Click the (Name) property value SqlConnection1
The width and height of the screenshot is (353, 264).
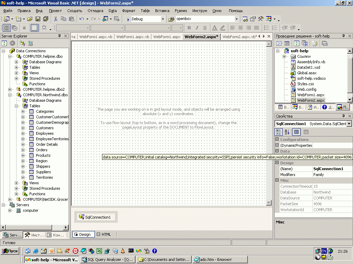point(332,169)
